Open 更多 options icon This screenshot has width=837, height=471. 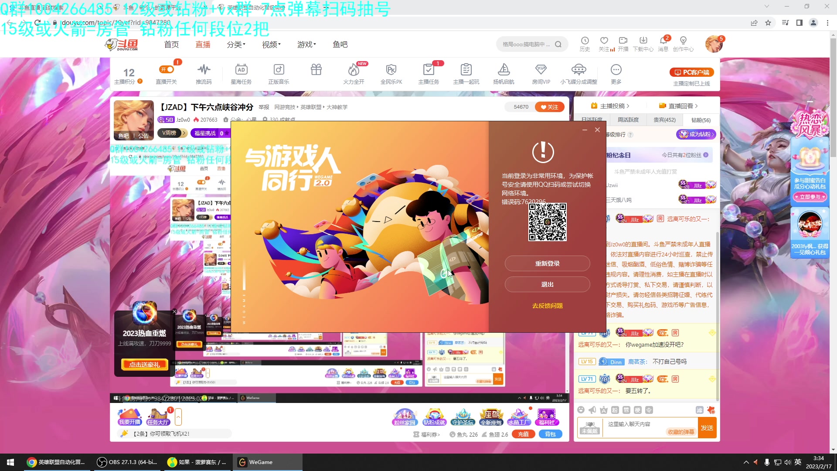616,69
